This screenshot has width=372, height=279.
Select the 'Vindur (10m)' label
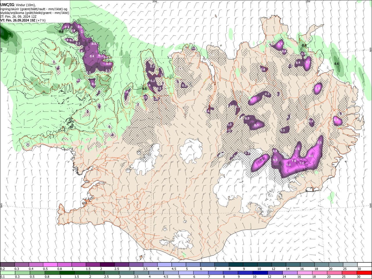[26, 5]
